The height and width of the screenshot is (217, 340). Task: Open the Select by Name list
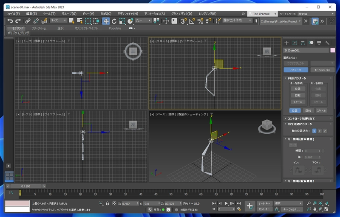[x=80, y=21]
